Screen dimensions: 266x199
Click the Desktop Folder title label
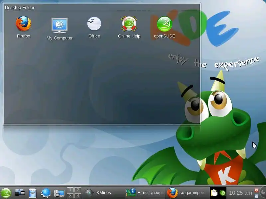(20, 8)
